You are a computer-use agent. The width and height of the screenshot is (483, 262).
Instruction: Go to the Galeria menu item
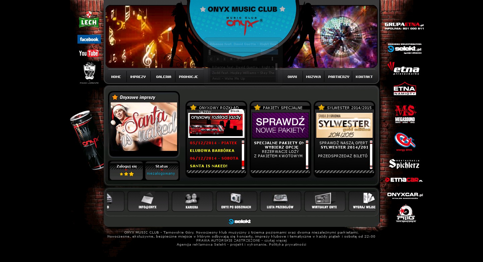click(163, 77)
